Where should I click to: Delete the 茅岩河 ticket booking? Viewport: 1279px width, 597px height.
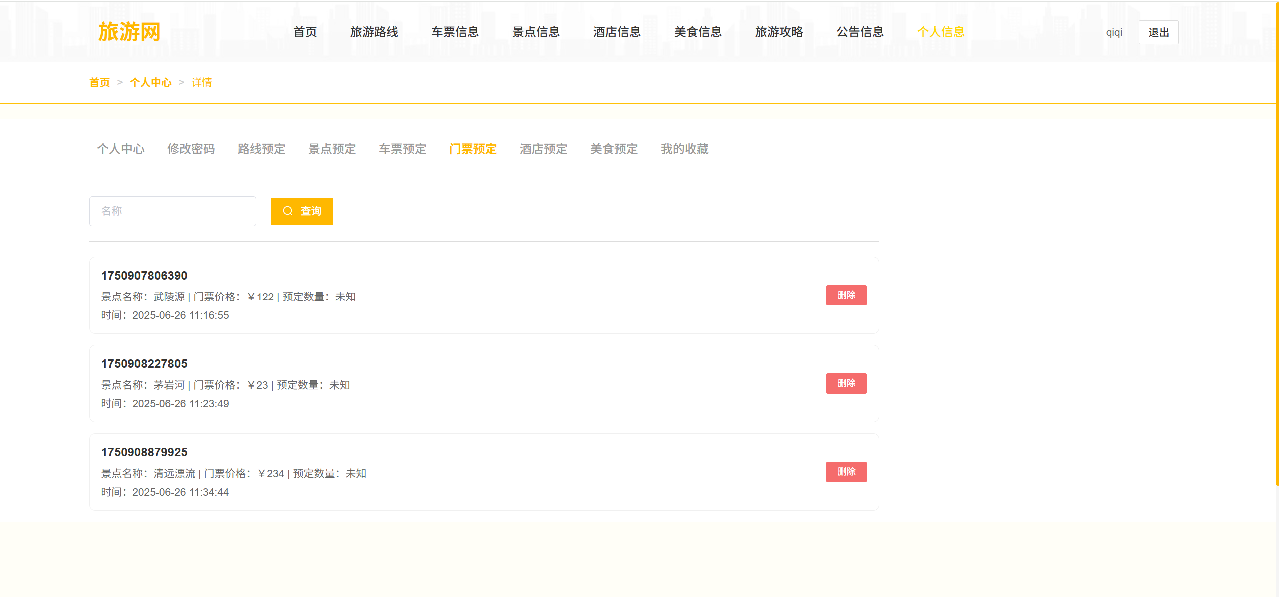(846, 383)
